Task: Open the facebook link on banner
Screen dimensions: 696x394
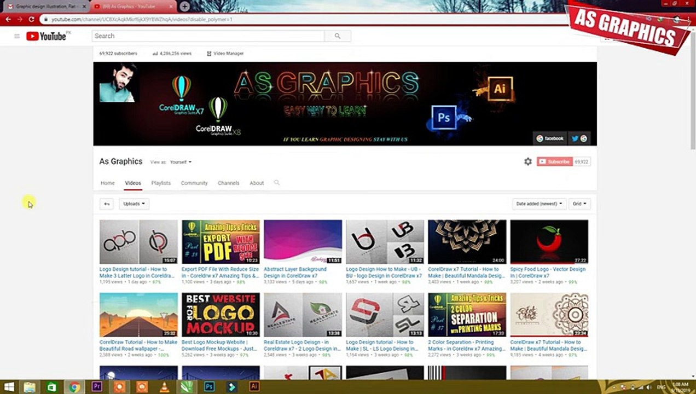Action: click(x=550, y=138)
